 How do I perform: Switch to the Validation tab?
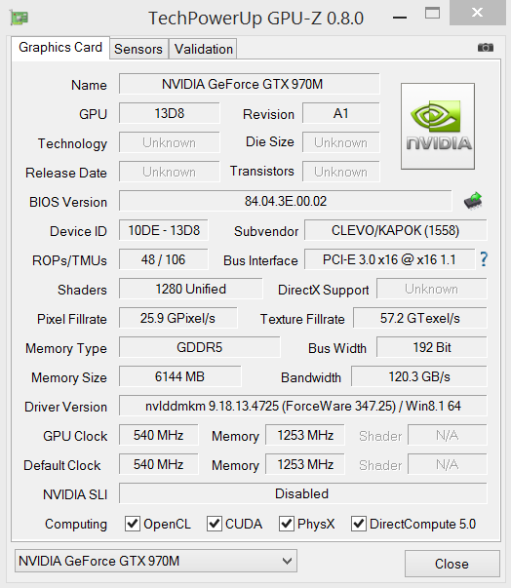pos(203,49)
